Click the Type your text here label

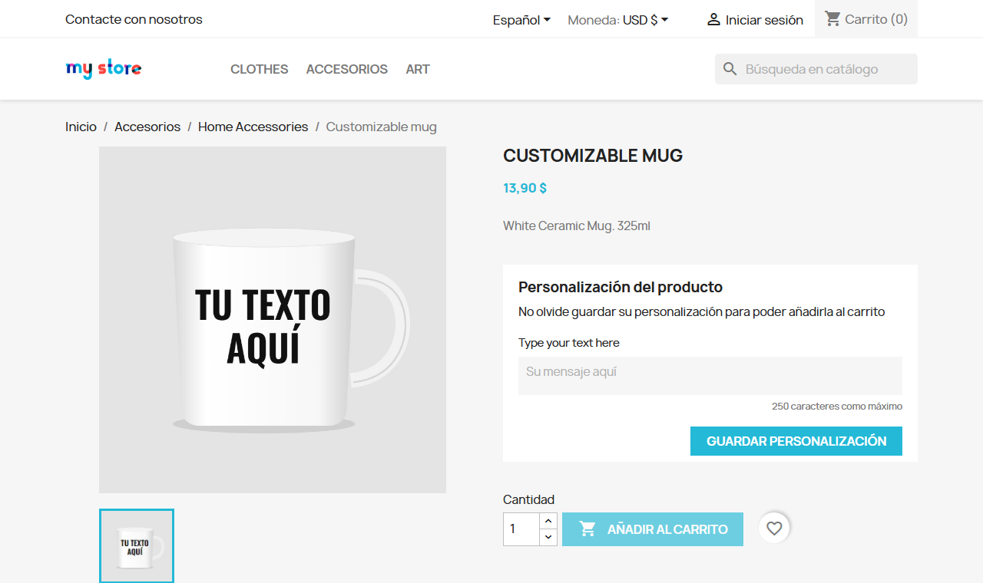[x=569, y=343]
